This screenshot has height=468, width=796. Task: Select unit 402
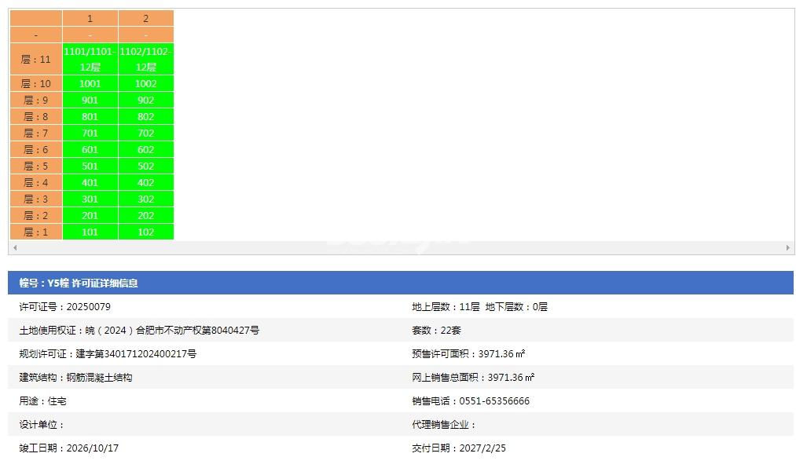145,182
